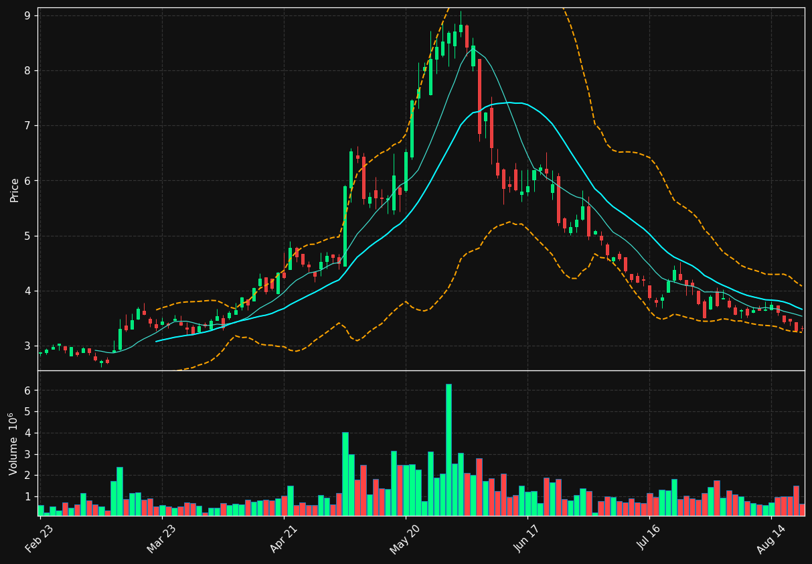Click the 'Aug 14' date axis label
Viewport: 812px width, 564px height.
pos(771,539)
